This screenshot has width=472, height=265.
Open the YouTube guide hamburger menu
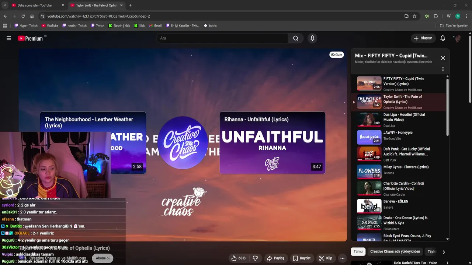click(x=9, y=38)
